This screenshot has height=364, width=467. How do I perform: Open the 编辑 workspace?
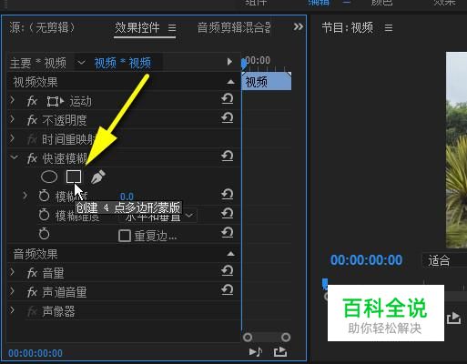319,3
